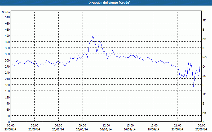The width and height of the screenshot is (212, 132).
Task: Select the 09:00 time label
Action: (x=82, y=126)
